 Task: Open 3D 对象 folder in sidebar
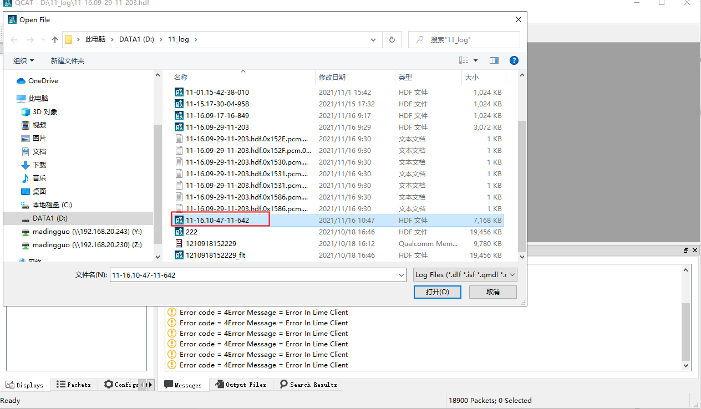39,111
